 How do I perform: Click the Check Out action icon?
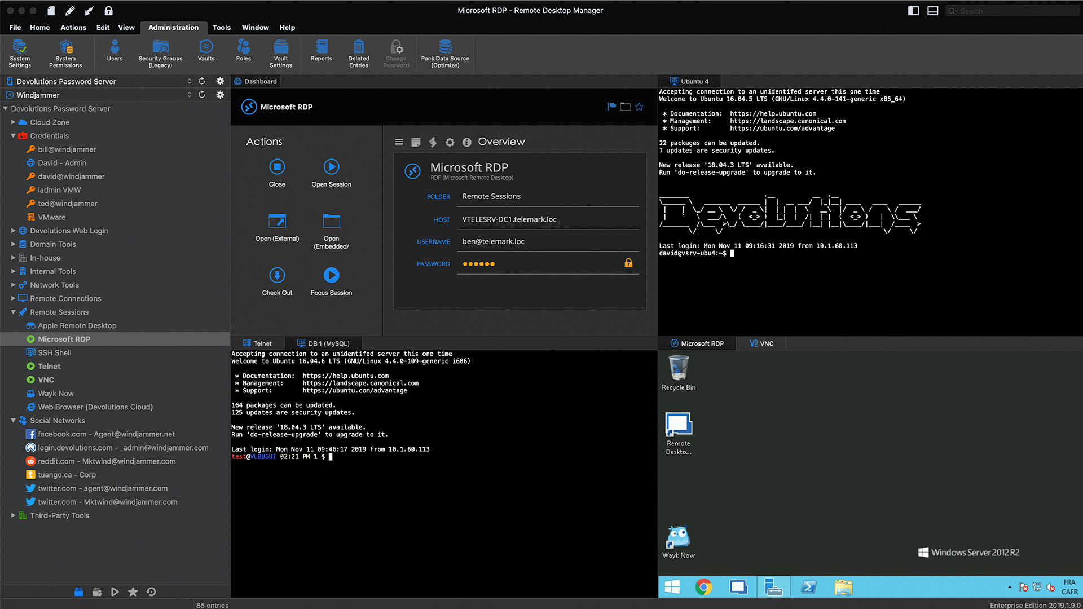pyautogui.click(x=277, y=275)
